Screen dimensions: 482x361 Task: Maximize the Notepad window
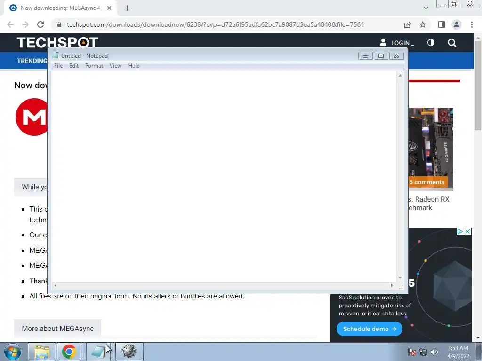pyautogui.click(x=381, y=56)
